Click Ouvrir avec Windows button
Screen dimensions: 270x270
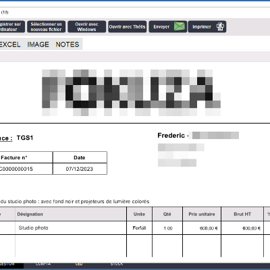tap(87, 27)
